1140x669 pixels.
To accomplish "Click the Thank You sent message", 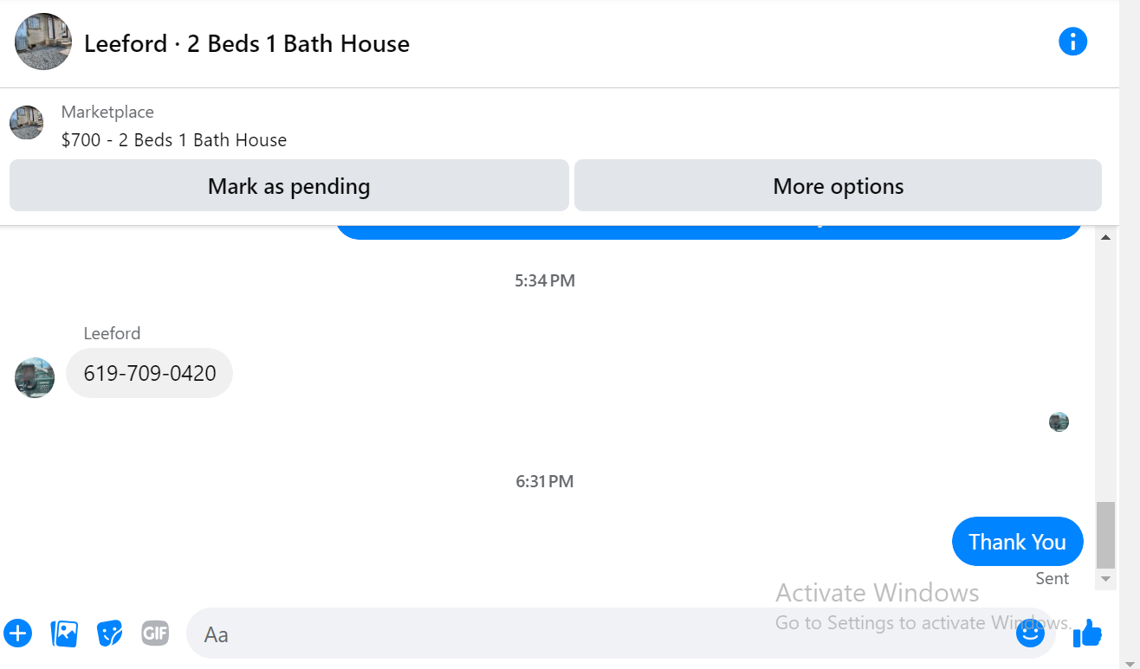I will 1017,542.
